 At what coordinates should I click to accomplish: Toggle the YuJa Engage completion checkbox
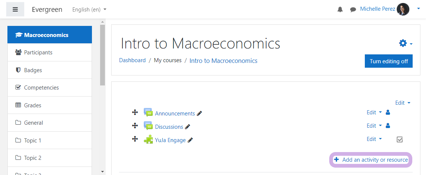click(400, 139)
